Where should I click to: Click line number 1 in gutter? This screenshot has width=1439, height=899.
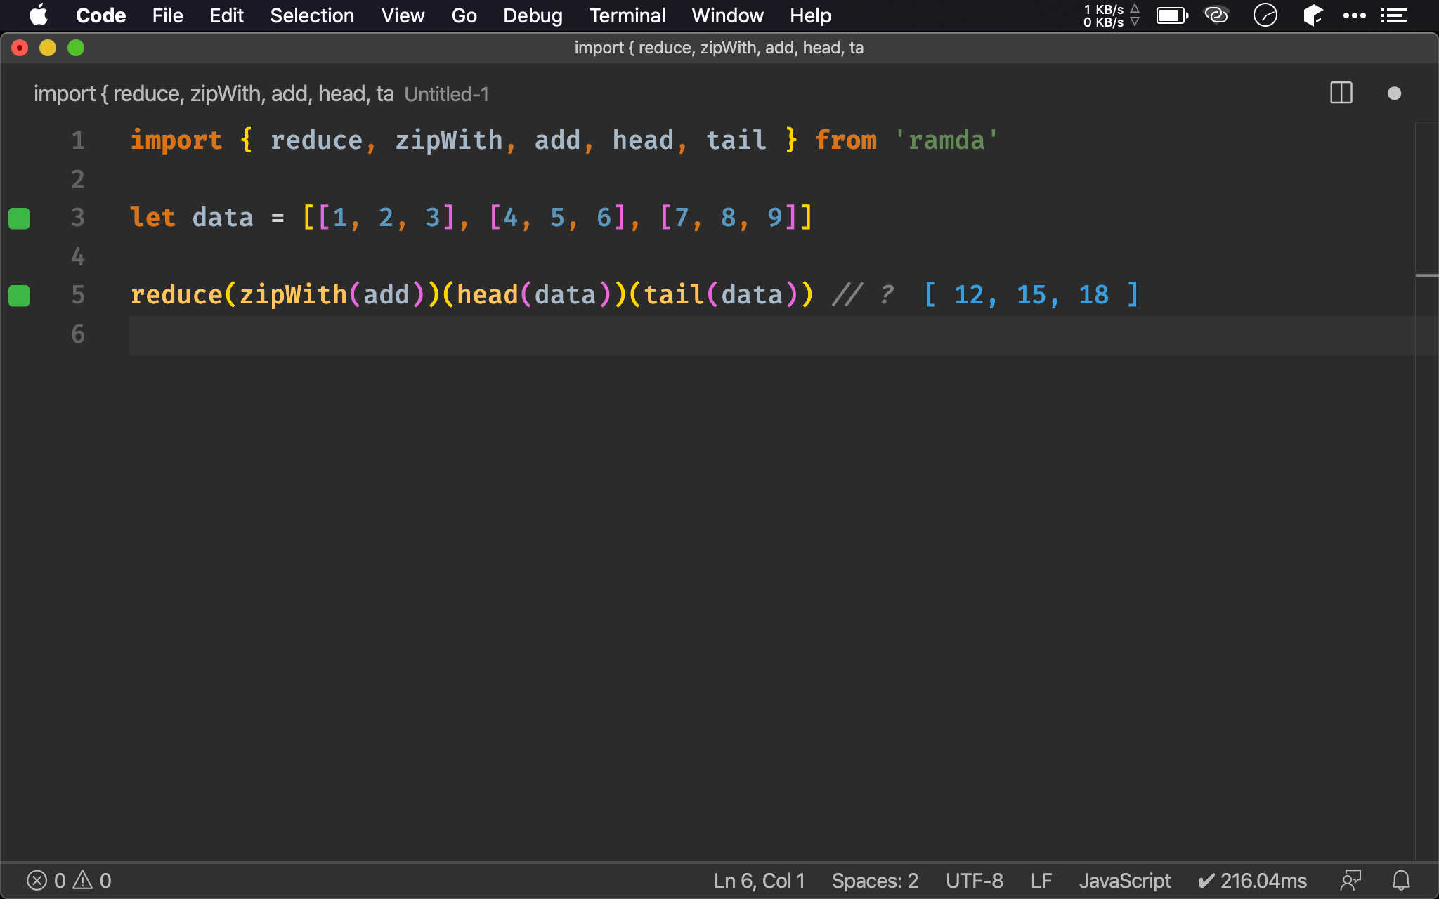pyautogui.click(x=78, y=140)
